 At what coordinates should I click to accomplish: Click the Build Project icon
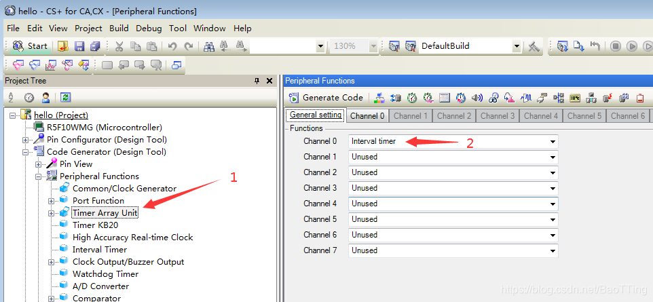[x=394, y=46]
